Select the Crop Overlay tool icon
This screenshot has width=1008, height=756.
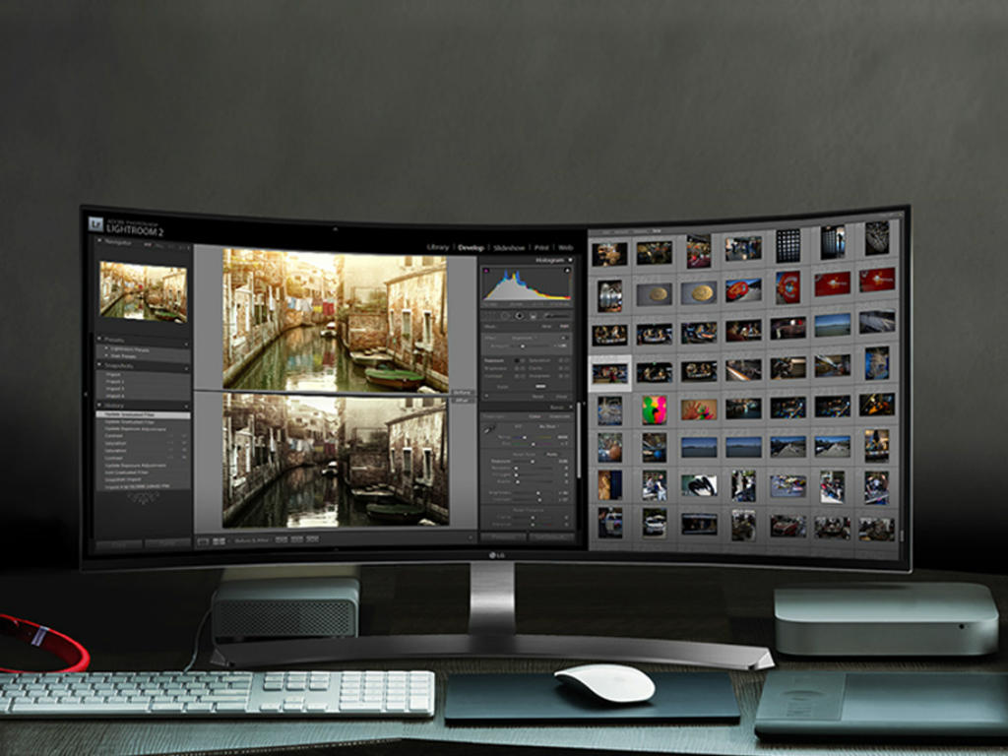[x=489, y=316]
